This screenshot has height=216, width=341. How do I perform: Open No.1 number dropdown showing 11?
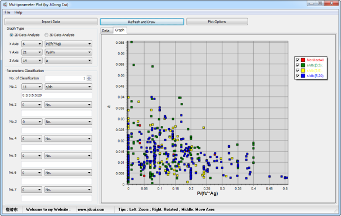click(32, 87)
